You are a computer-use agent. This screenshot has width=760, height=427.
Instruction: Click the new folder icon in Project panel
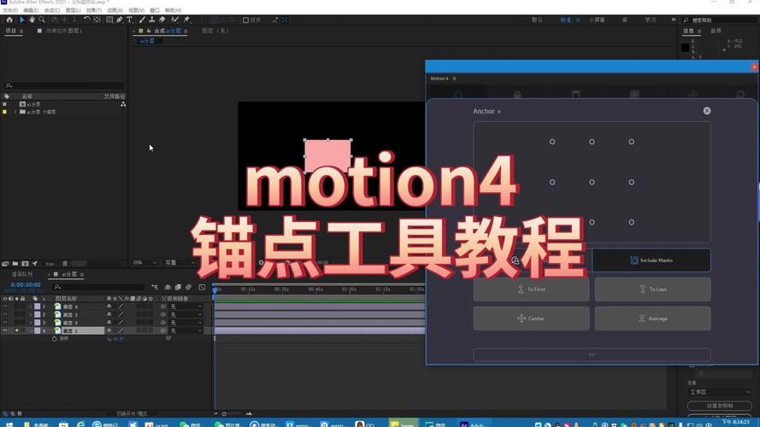[x=15, y=264]
